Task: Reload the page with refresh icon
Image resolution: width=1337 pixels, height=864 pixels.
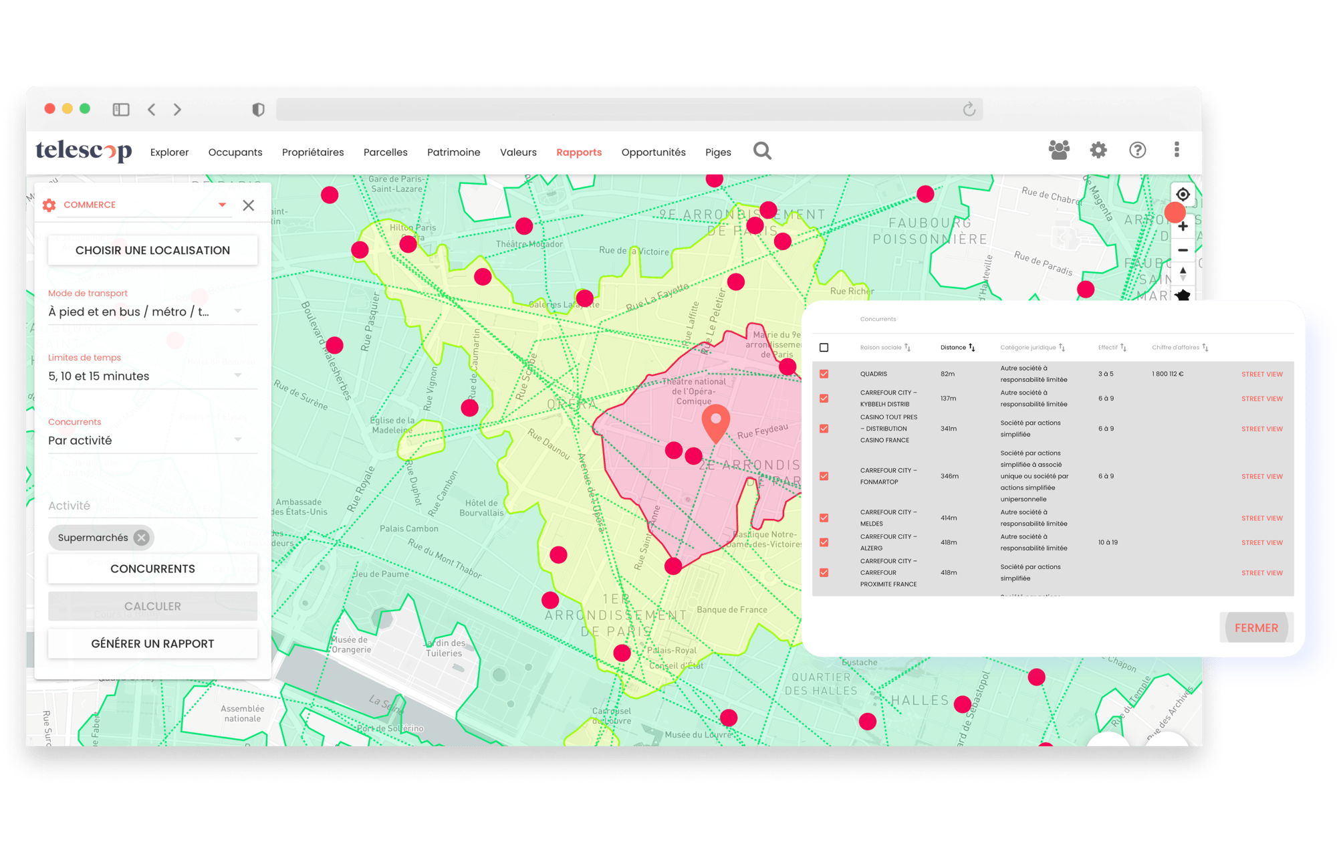Action: pos(969,109)
